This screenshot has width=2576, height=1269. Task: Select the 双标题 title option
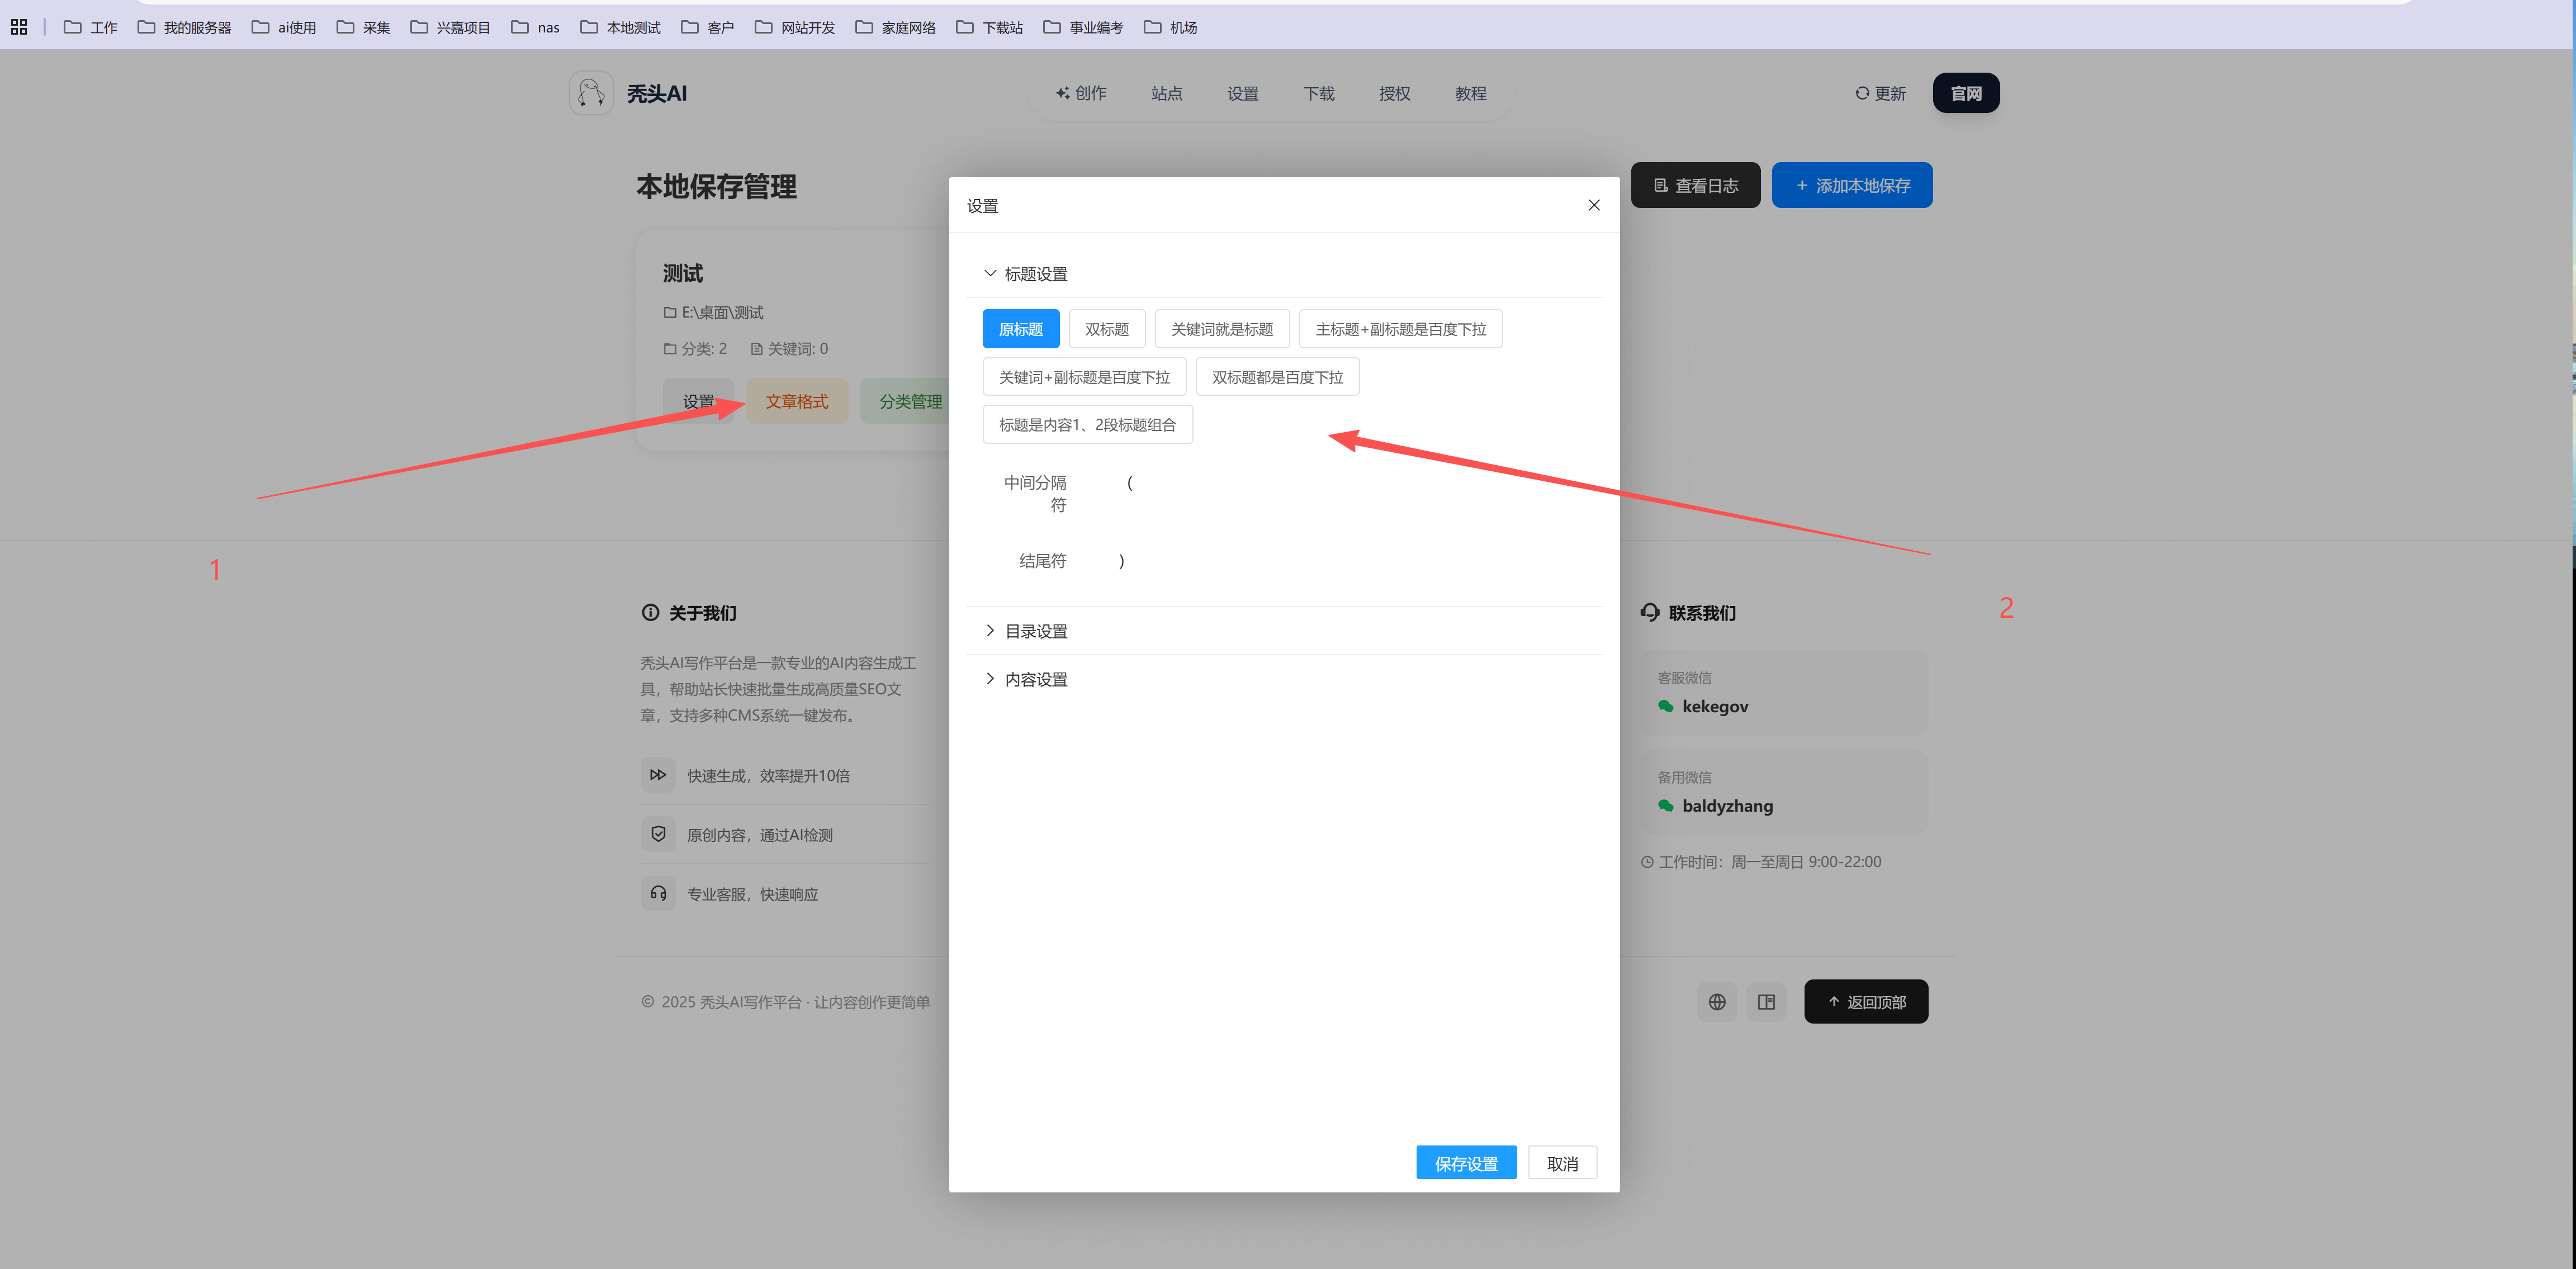[1106, 329]
